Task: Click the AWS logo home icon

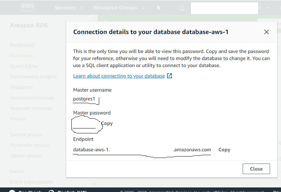Action: 28,7
